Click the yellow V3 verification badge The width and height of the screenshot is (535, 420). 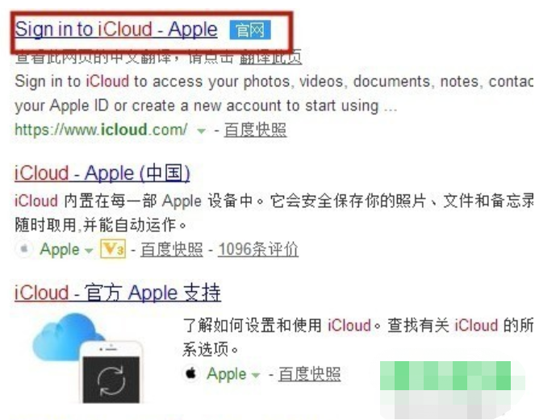point(113,249)
